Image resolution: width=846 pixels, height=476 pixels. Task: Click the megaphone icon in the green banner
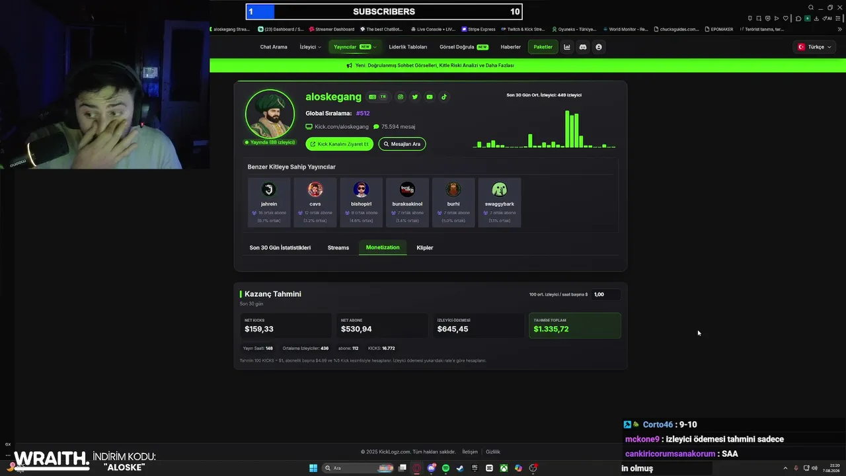[349, 65]
